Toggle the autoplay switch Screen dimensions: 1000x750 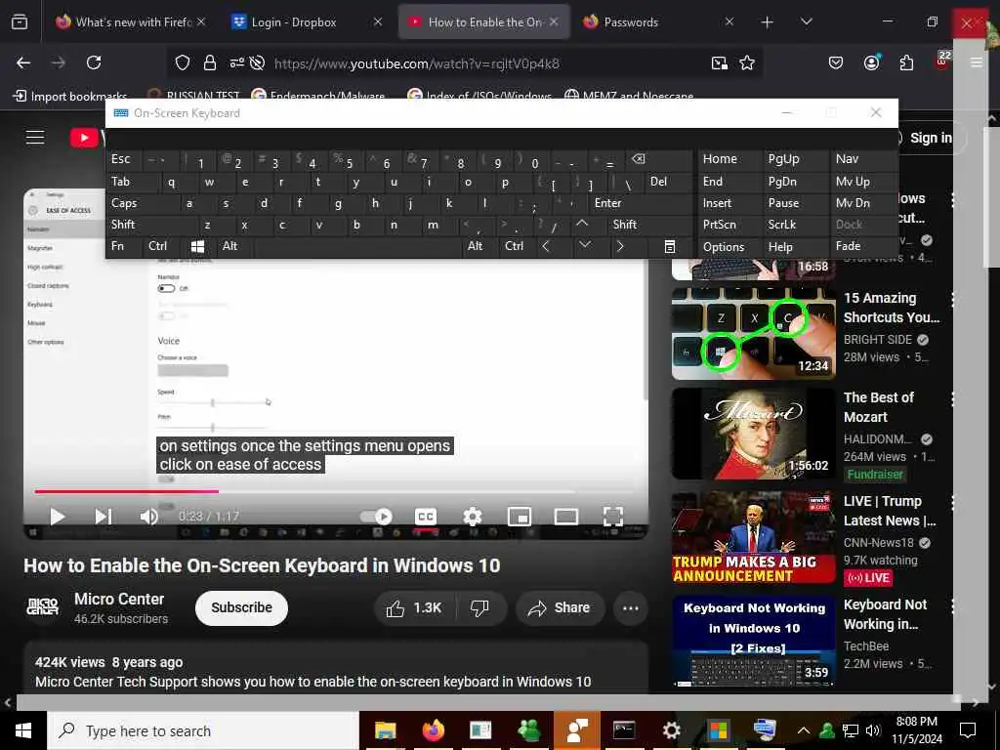376,516
